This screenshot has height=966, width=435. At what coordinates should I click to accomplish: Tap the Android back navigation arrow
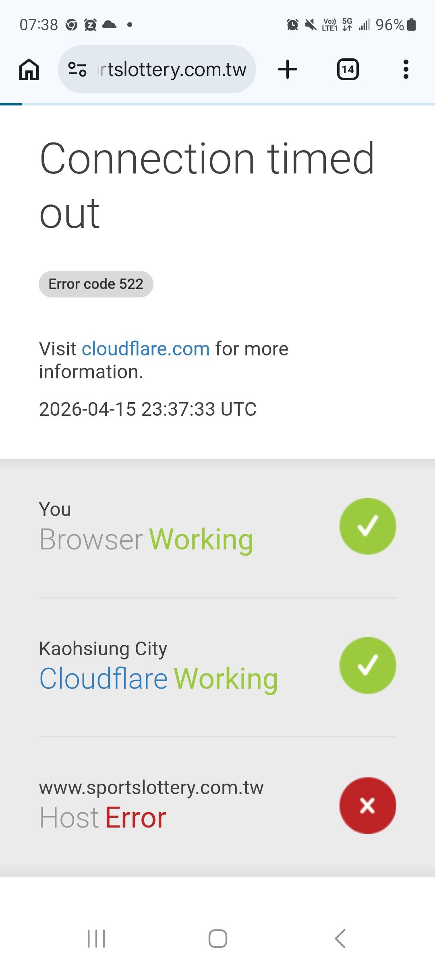[340, 939]
